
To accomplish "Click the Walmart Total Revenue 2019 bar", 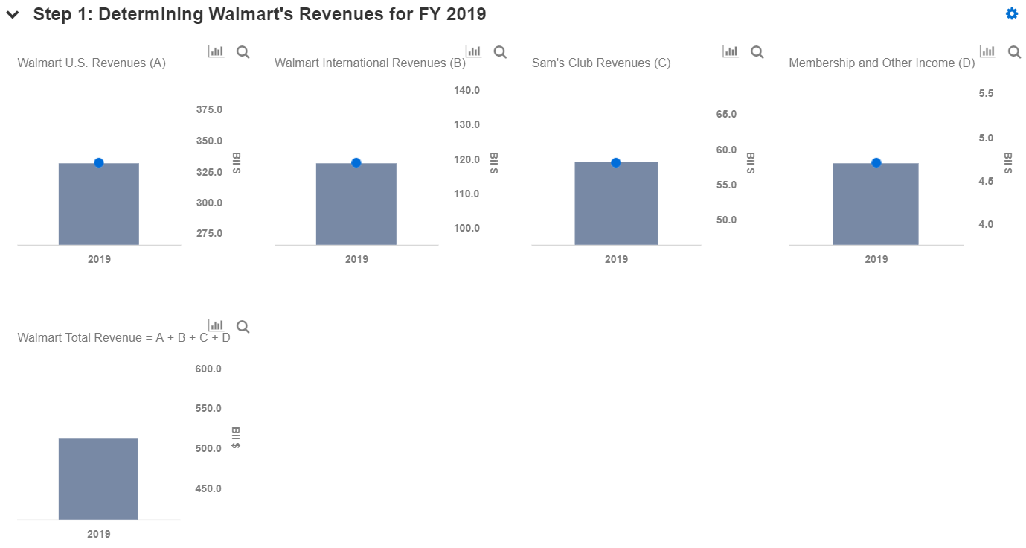I will pos(98,479).
